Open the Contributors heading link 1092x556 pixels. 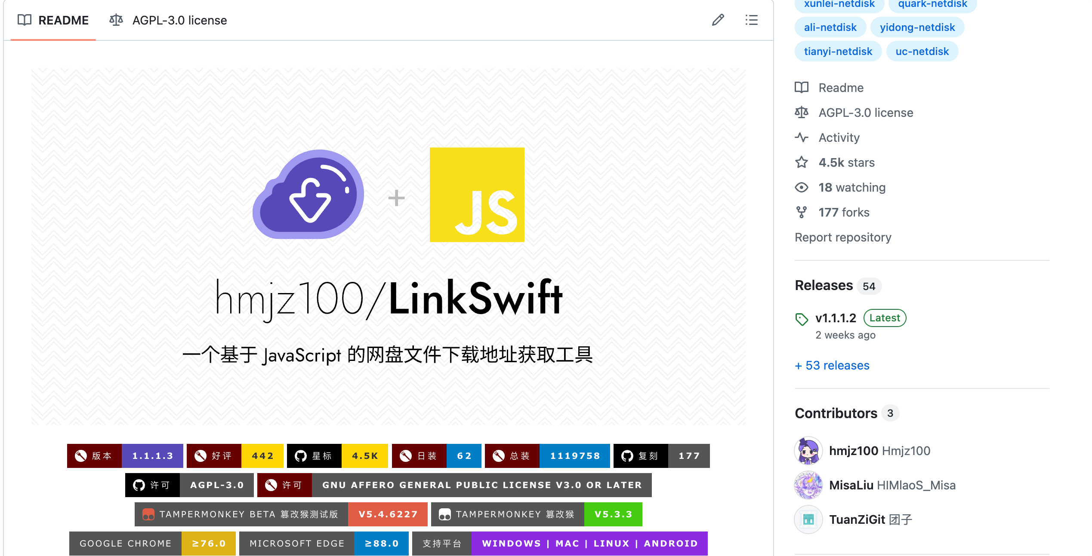click(836, 413)
